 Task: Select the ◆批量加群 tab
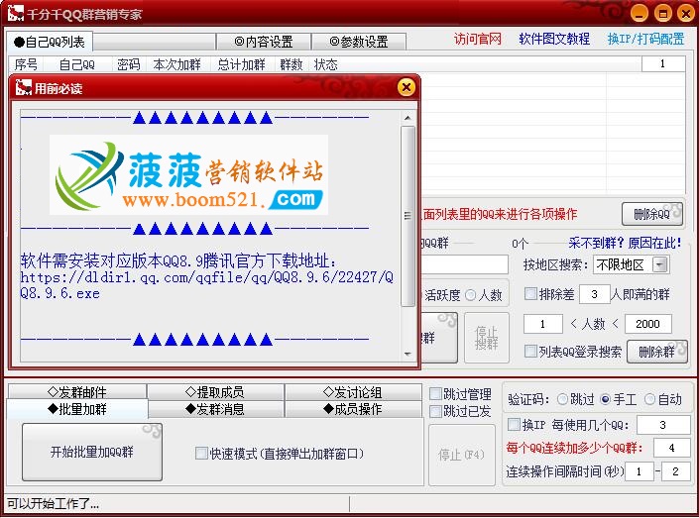click(x=77, y=409)
